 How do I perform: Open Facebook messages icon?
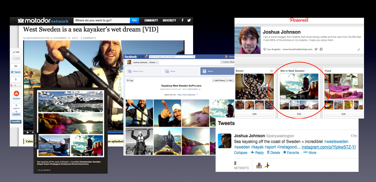[x=142, y=57]
